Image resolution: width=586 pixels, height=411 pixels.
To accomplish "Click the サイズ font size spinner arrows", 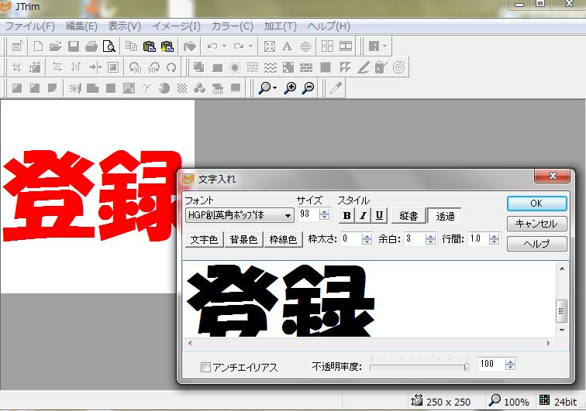I will click(324, 214).
